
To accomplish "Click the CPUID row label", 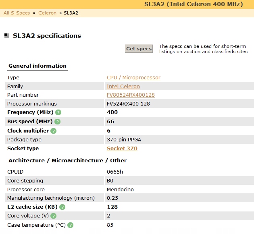I will pyautogui.click(x=15, y=172).
